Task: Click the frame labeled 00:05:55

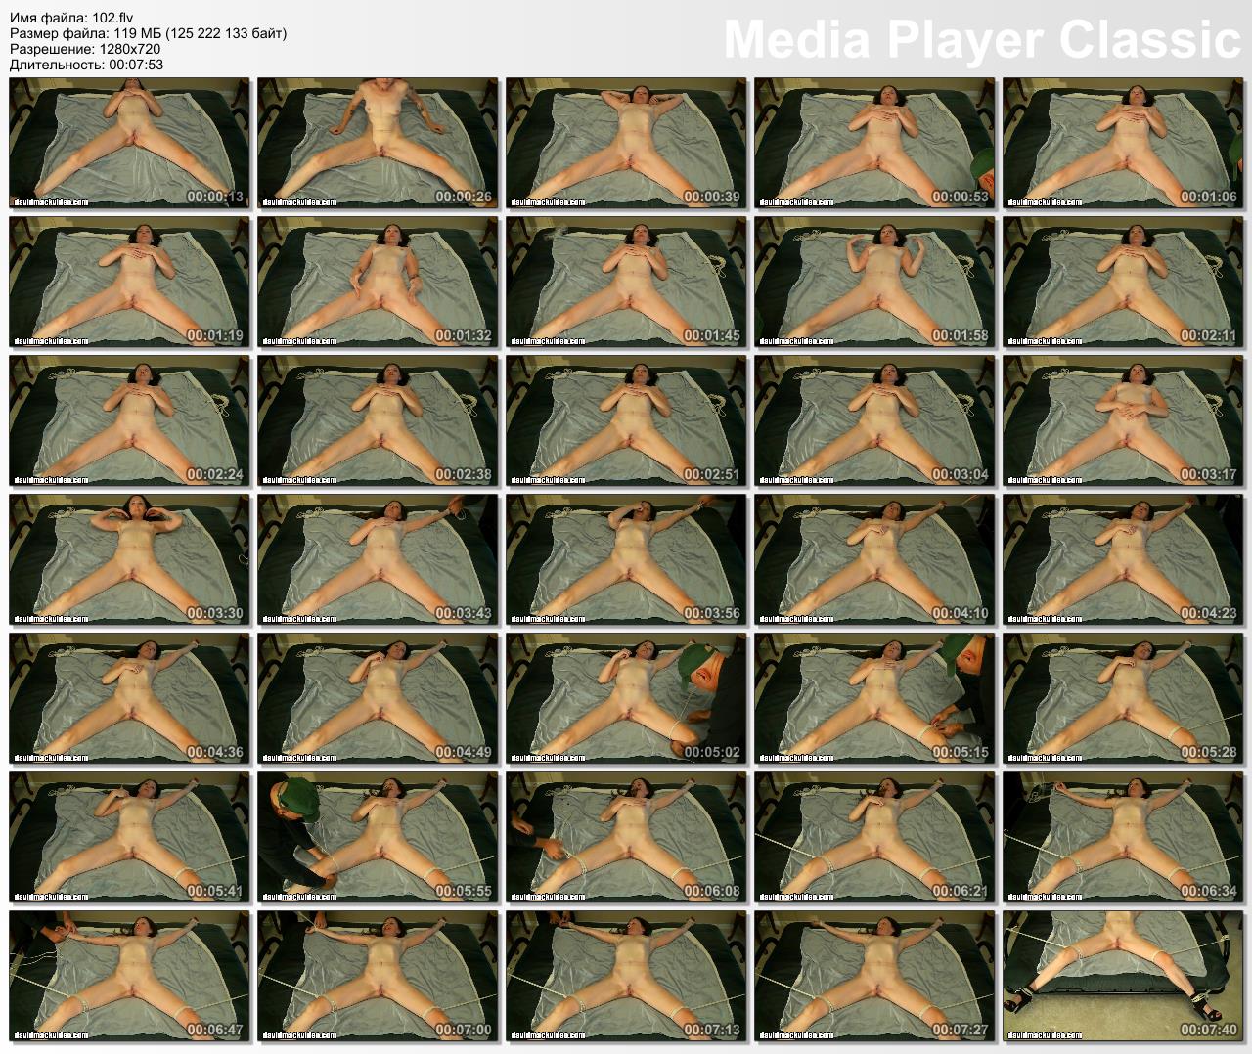Action: pyautogui.click(x=378, y=838)
